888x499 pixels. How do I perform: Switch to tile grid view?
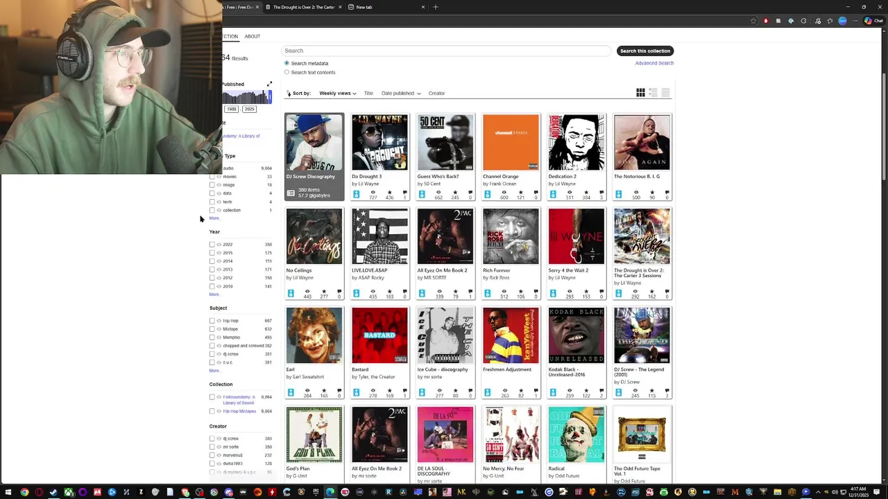point(640,92)
